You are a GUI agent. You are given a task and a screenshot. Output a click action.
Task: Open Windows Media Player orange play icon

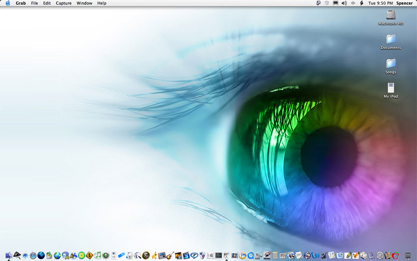coord(242,256)
